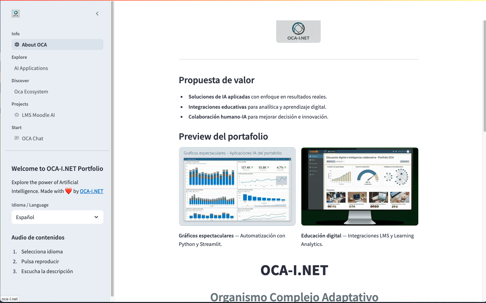Select the LMS Moodle AI project
This screenshot has height=303, width=486.
[x=38, y=115]
